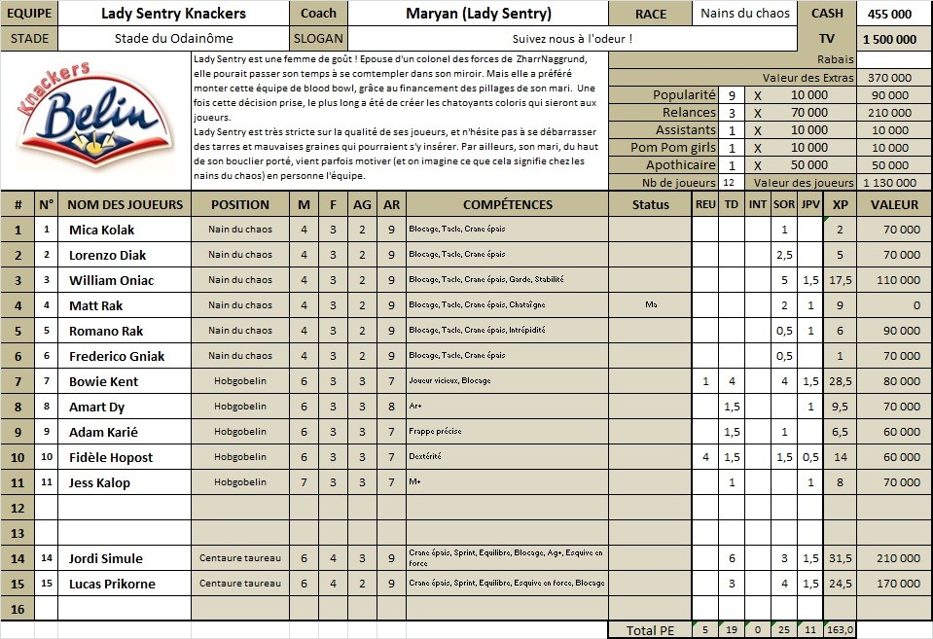The height and width of the screenshot is (639, 933).
Task: Click the Knackers Belin team logo
Action: click(95, 117)
